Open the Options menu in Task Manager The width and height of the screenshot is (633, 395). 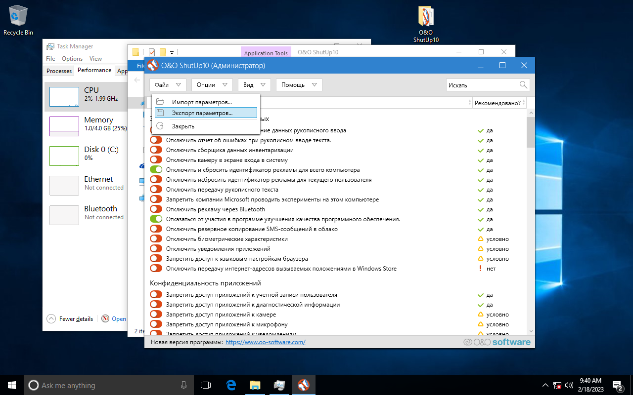[x=72, y=59]
